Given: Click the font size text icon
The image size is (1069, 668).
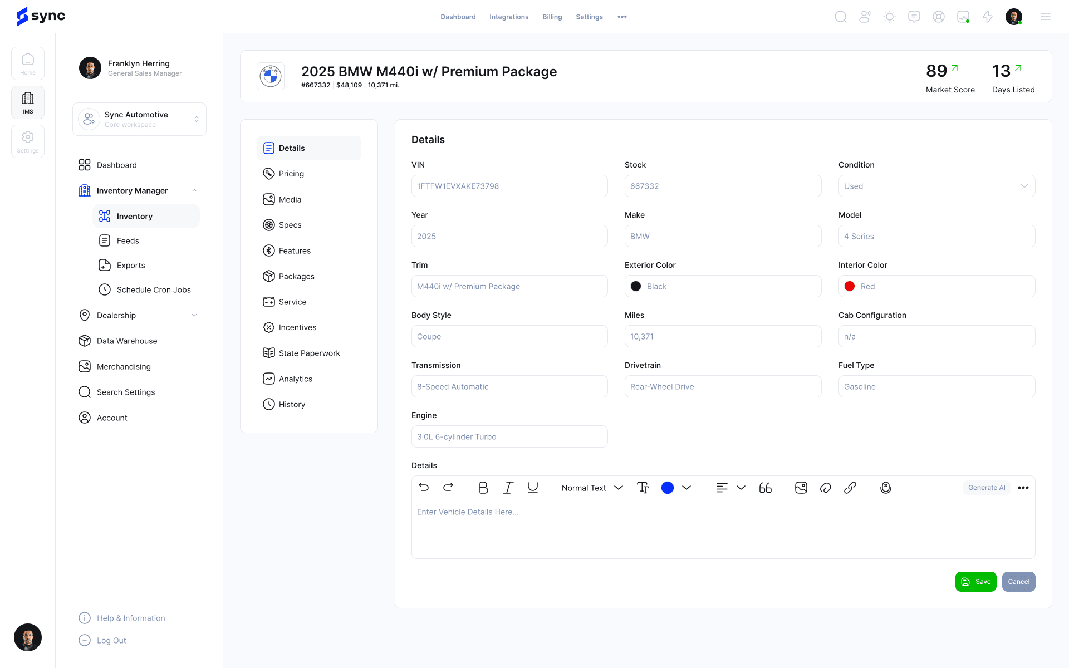Looking at the screenshot, I should coord(643,488).
